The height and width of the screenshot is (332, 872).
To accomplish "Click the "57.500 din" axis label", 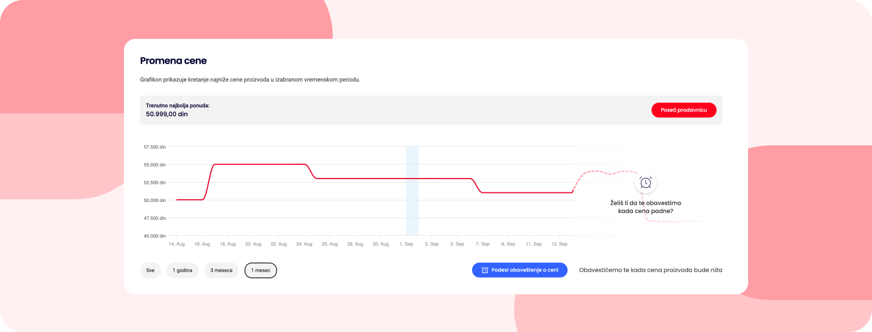I will click(x=155, y=147).
